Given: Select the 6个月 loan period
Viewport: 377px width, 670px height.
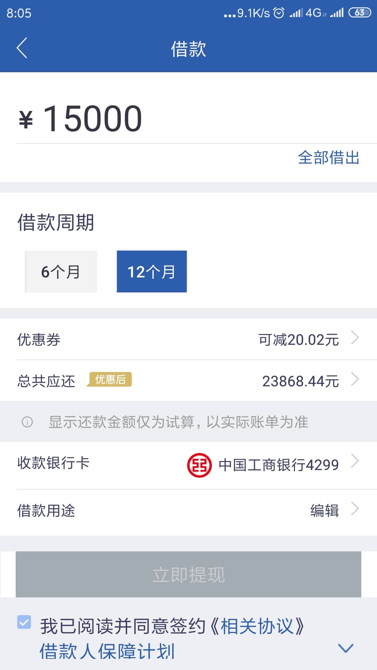Looking at the screenshot, I should pyautogui.click(x=61, y=271).
